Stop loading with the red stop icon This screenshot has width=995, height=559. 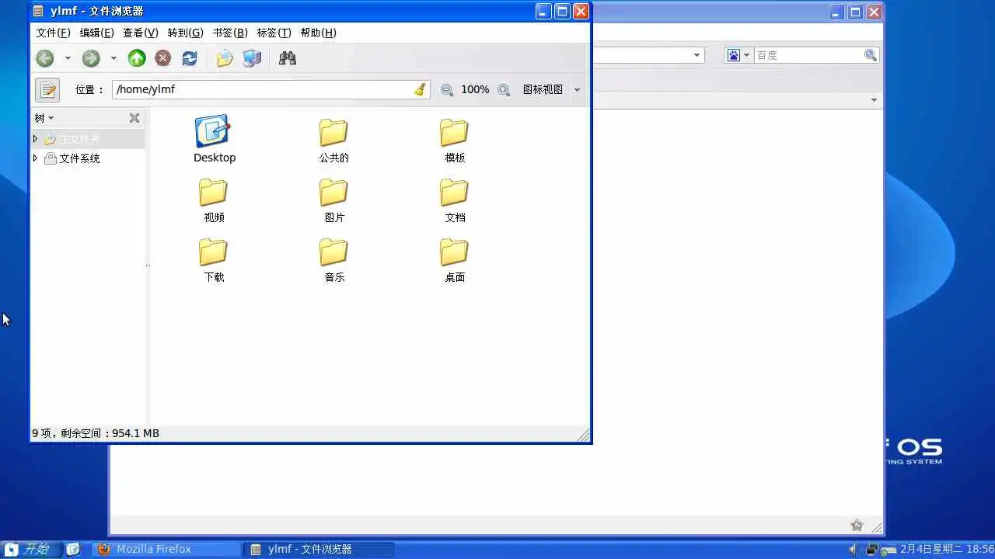coord(163,58)
